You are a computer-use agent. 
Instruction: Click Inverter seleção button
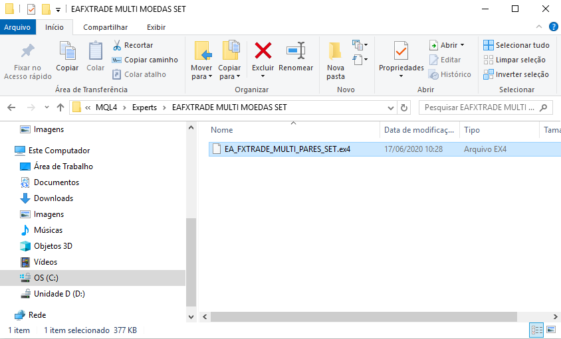[x=516, y=74]
